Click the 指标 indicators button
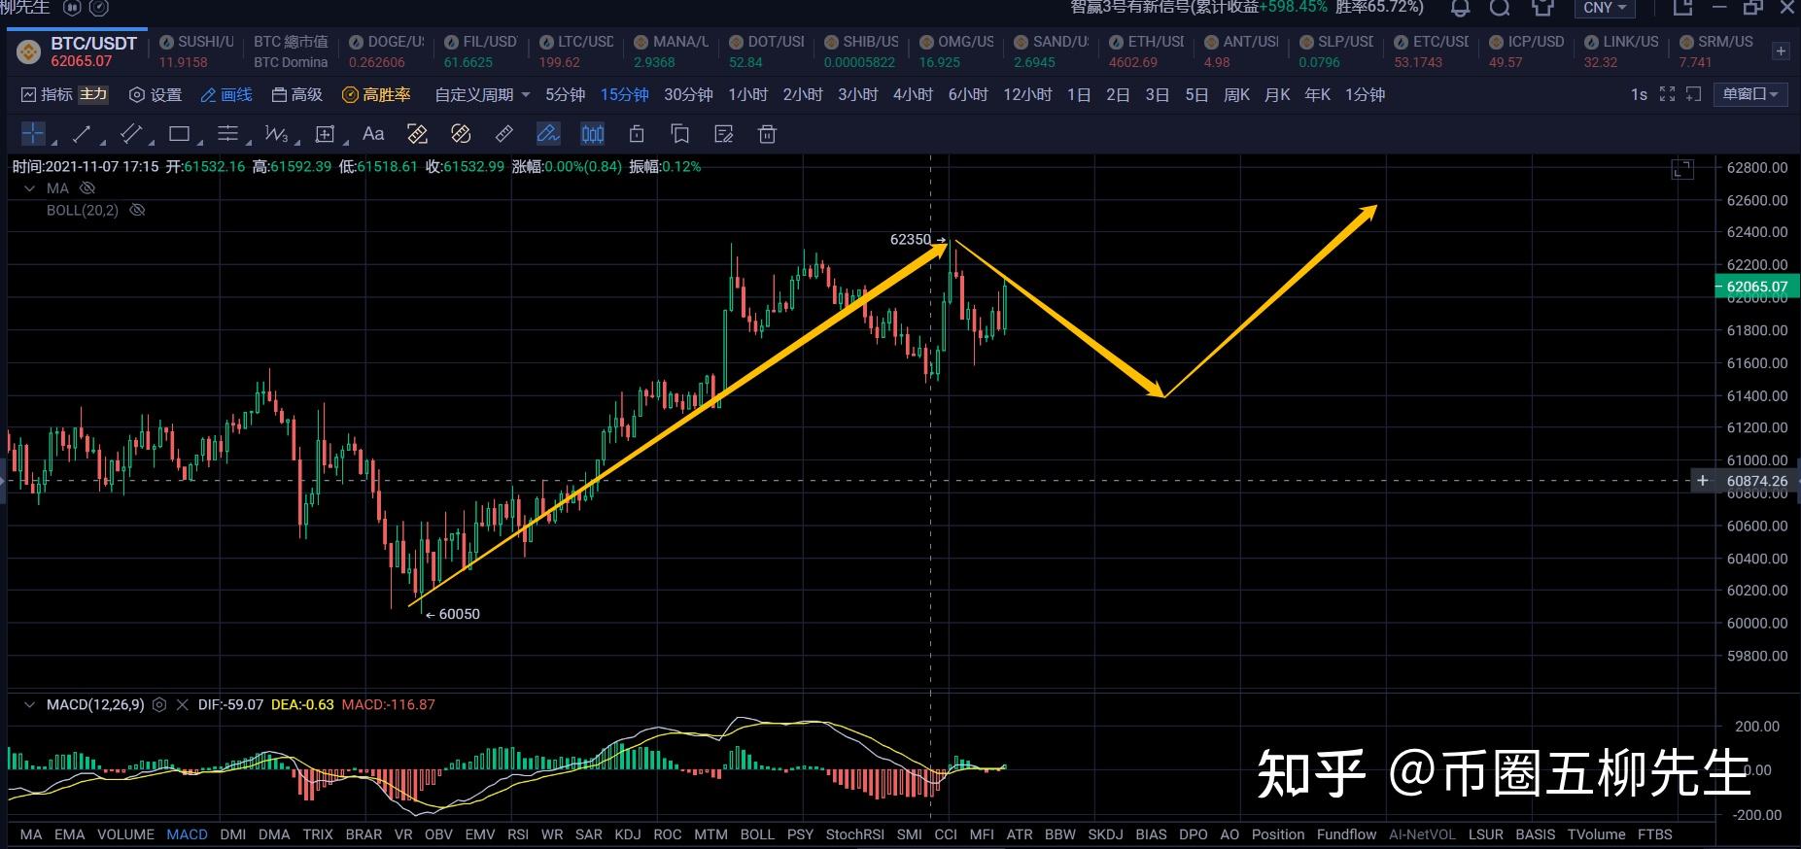This screenshot has width=1801, height=849. (48, 94)
